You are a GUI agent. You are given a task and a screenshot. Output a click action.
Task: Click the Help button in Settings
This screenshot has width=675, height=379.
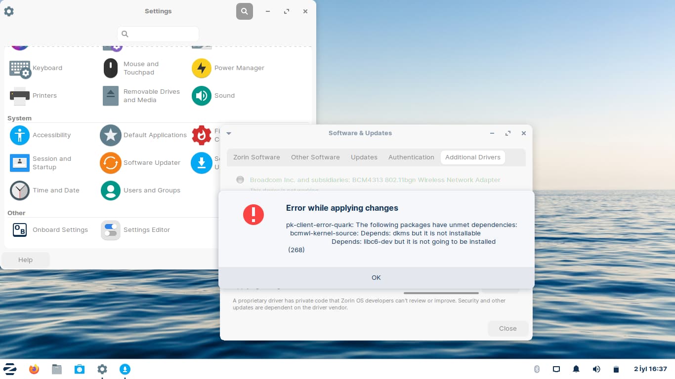pos(25,260)
